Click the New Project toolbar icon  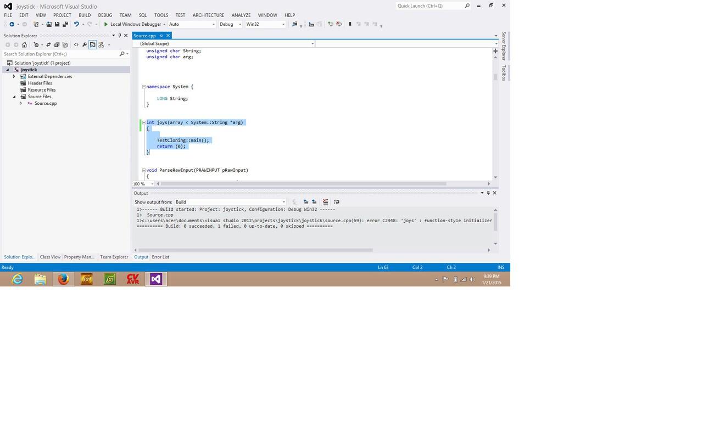pyautogui.click(x=36, y=24)
